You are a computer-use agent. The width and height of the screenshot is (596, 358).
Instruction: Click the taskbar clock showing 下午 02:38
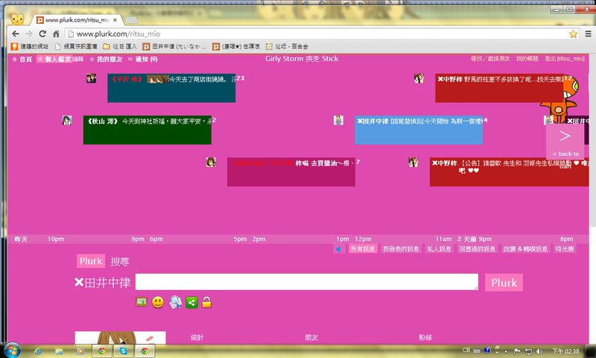(565, 351)
